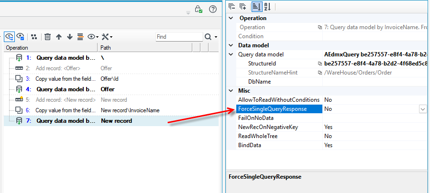
Task: Move operation down with down arrow icon
Action: (x=70, y=37)
